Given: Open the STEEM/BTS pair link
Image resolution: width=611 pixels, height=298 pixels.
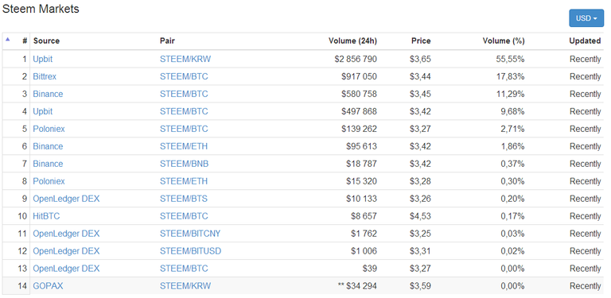Looking at the screenshot, I should click(184, 199).
